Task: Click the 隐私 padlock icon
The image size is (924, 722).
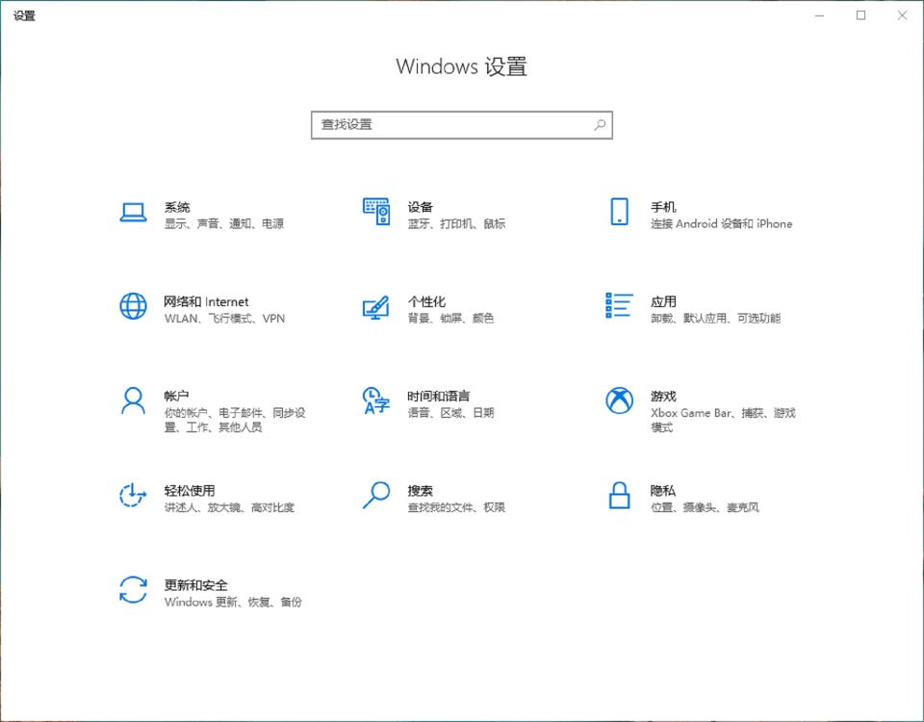Action: (618, 495)
